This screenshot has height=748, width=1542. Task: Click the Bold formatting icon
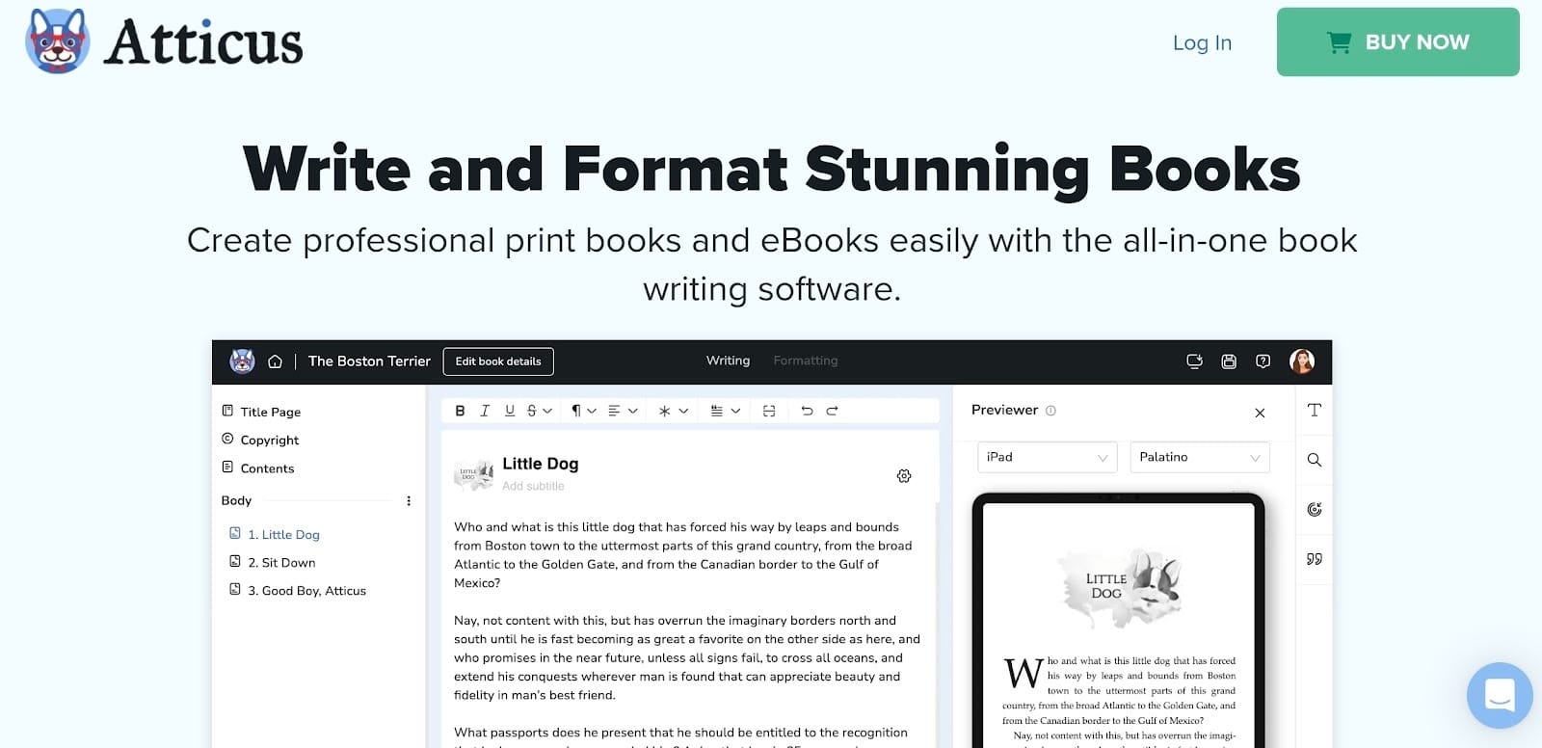coord(460,411)
